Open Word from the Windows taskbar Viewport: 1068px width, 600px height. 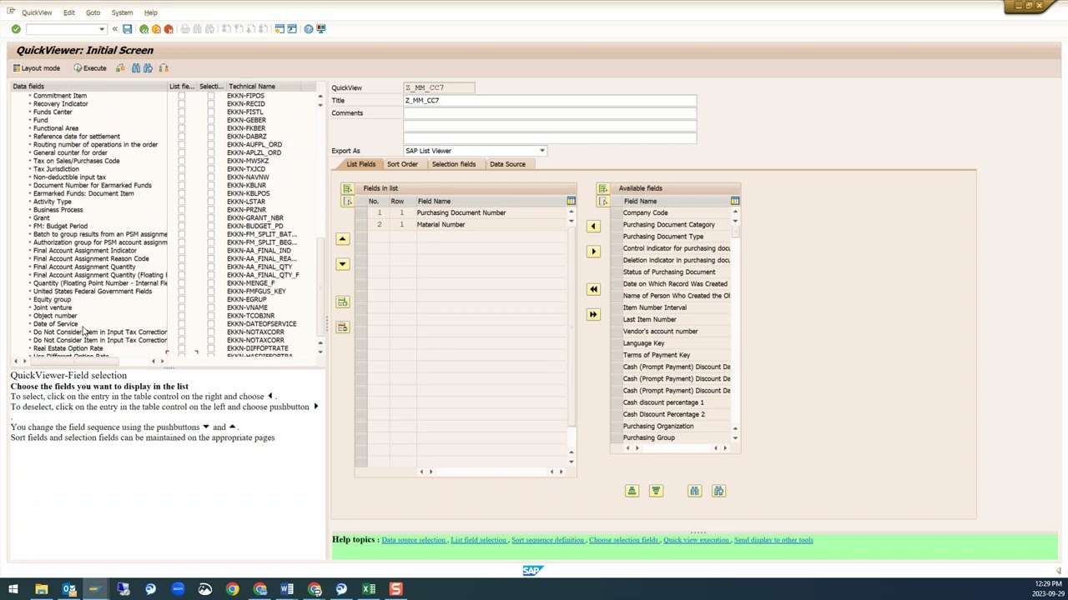click(x=287, y=590)
